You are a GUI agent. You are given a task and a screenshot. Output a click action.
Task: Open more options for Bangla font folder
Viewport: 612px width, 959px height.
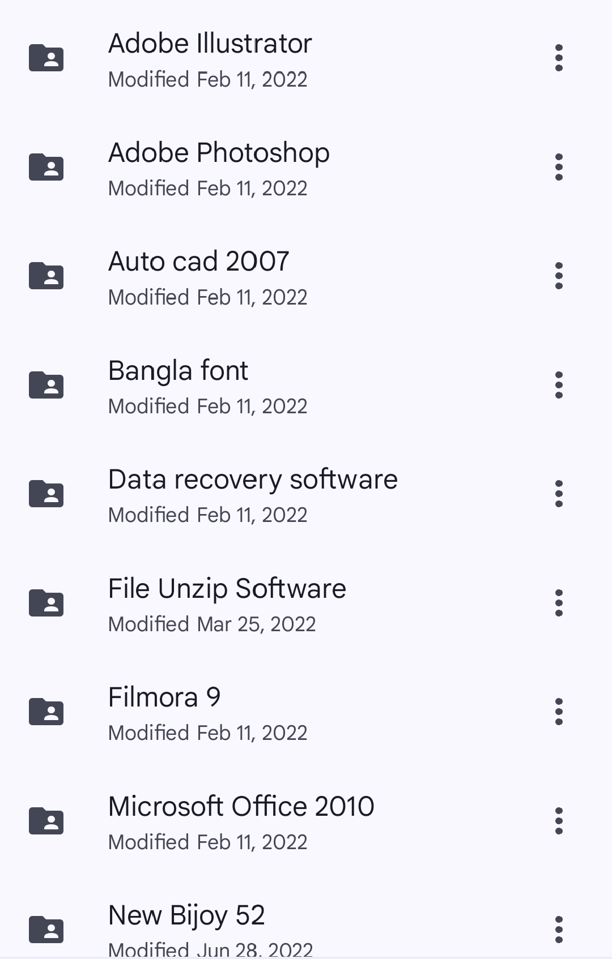(559, 385)
